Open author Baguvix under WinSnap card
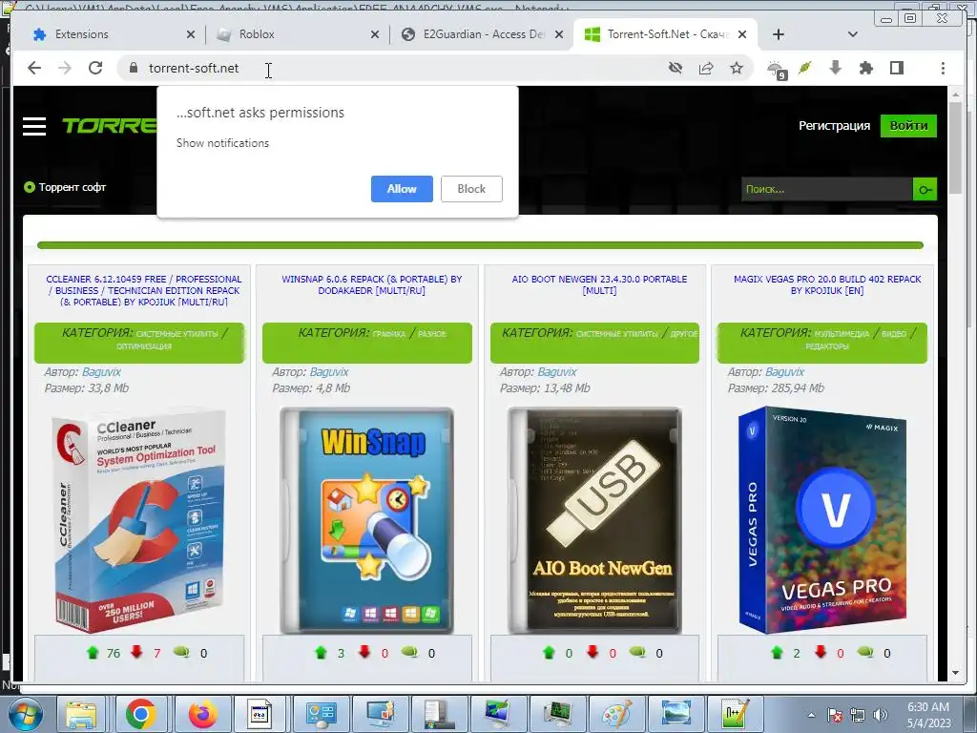The width and height of the screenshot is (977, 733). click(329, 371)
